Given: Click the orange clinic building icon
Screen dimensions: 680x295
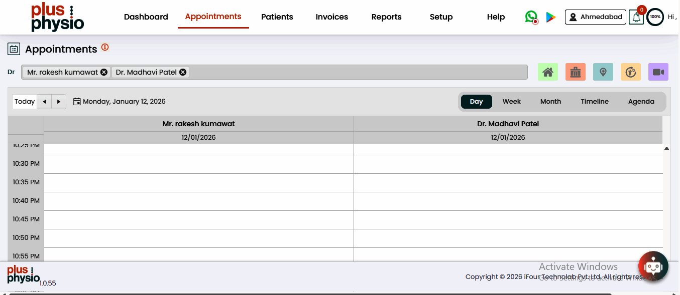Looking at the screenshot, I should point(576,72).
